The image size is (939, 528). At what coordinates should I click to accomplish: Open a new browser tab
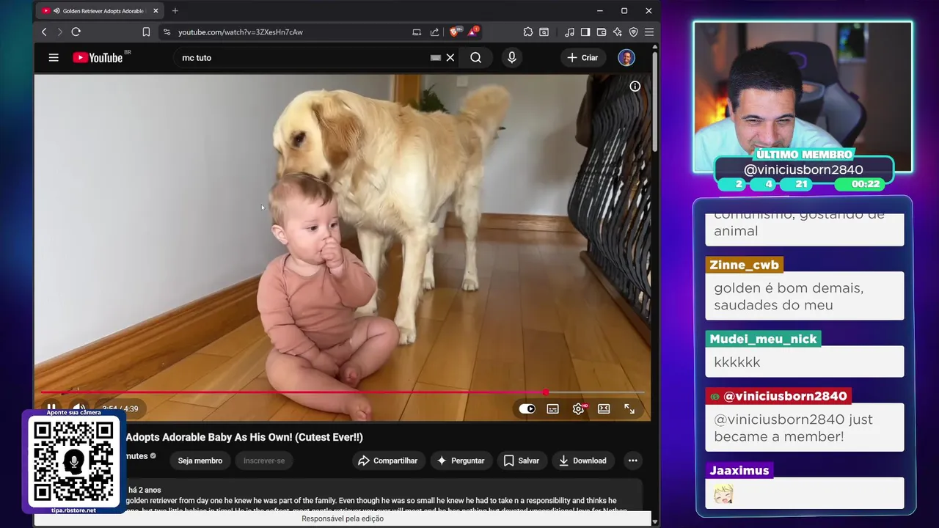tap(175, 11)
